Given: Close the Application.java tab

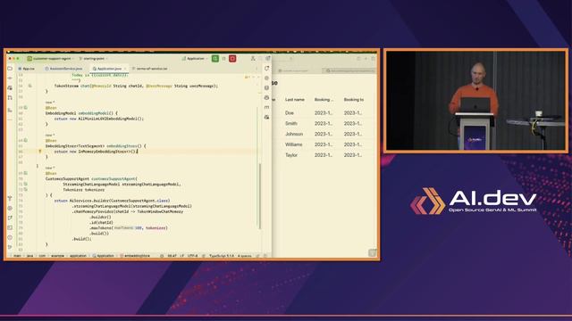Looking at the screenshot, I should (125, 69).
